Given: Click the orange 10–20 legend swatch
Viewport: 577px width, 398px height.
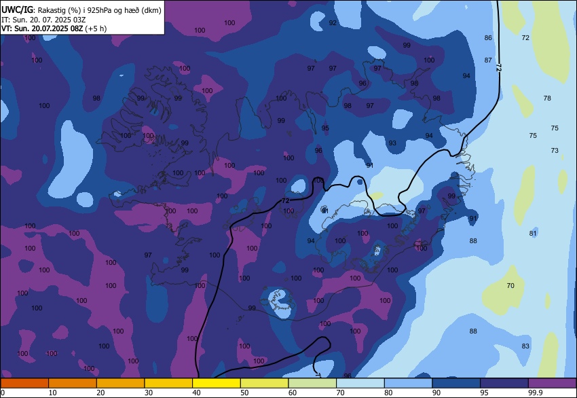Looking at the screenshot, I should [x=73, y=383].
